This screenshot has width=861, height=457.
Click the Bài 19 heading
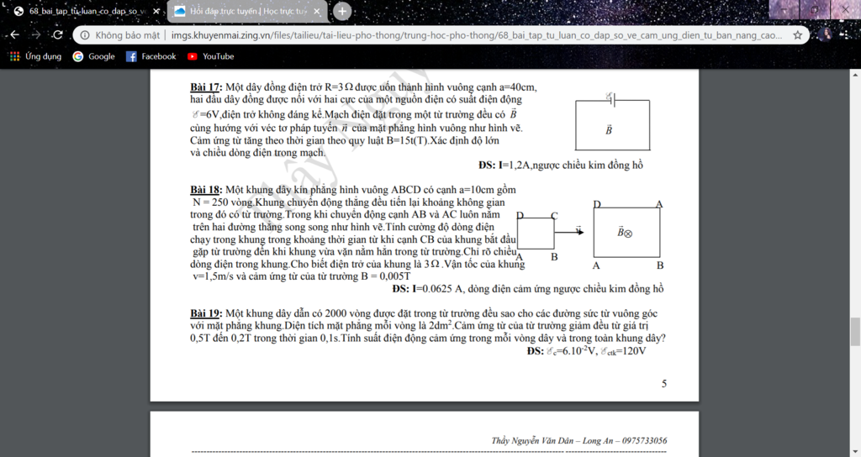206,313
